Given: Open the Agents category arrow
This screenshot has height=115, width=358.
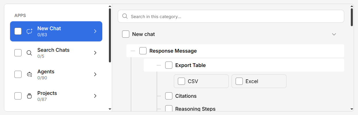Looking at the screenshot, I should tap(95, 74).
